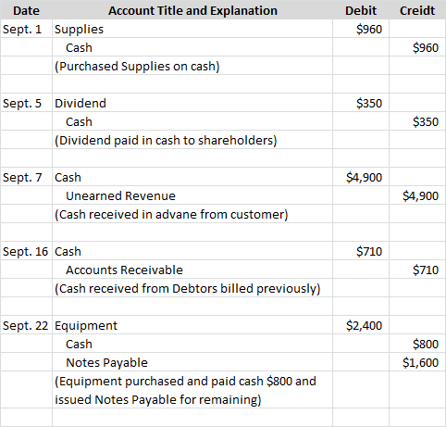Click the Creidt column header
Image resolution: width=446 pixels, height=427 pixels.
click(417, 10)
